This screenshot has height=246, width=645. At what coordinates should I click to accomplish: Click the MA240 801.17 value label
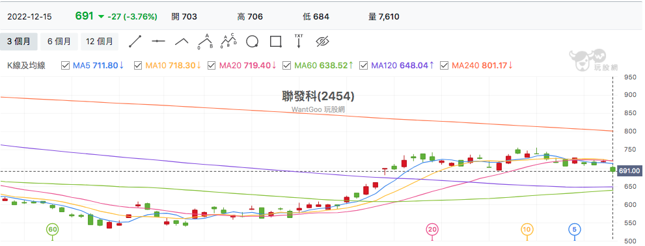(x=483, y=66)
